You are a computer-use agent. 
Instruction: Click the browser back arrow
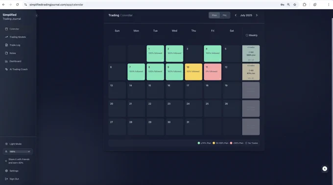pos(3,4)
